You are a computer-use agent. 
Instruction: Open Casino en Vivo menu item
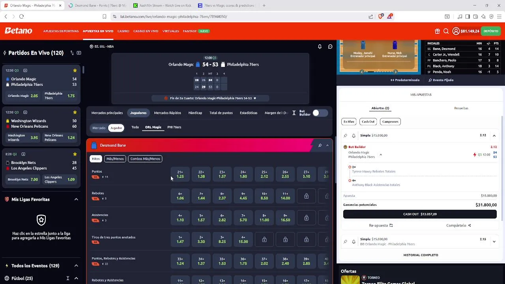click(x=146, y=31)
